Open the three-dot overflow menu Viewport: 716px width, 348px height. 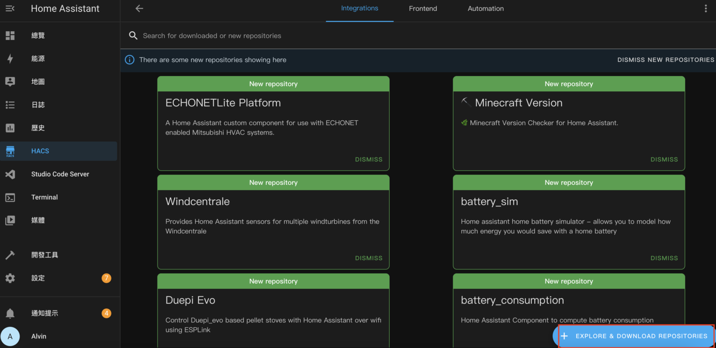tap(706, 8)
